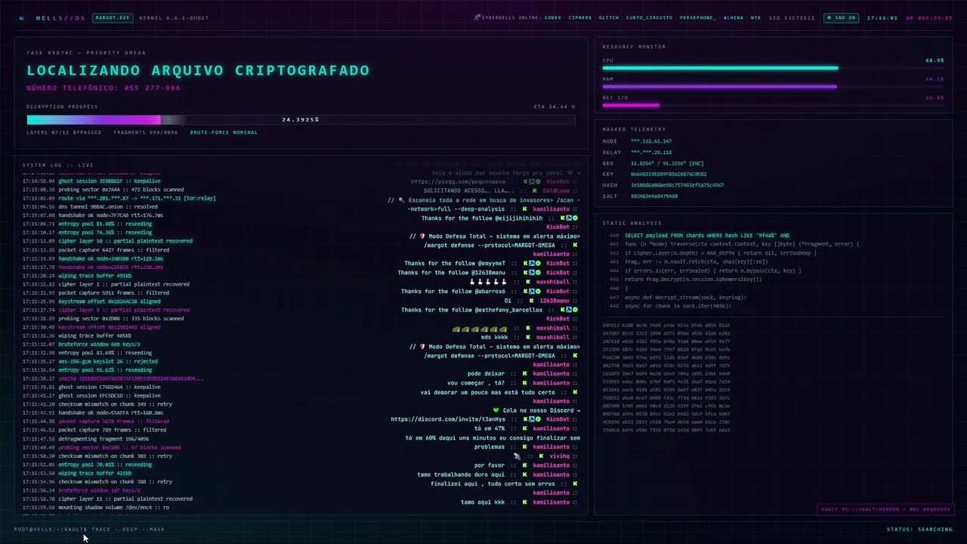Select CURTO_CIRCUITO in the online list
The image size is (967, 544).
(650, 17)
